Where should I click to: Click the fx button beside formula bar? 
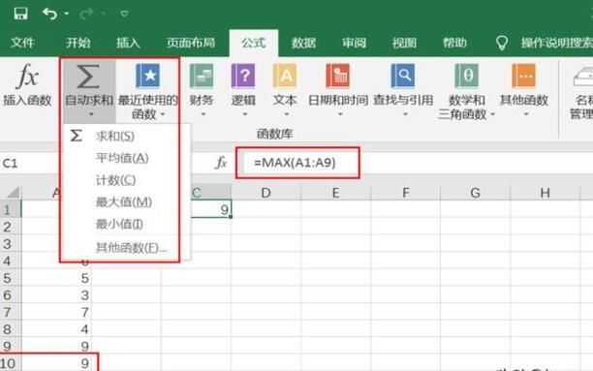(x=221, y=163)
